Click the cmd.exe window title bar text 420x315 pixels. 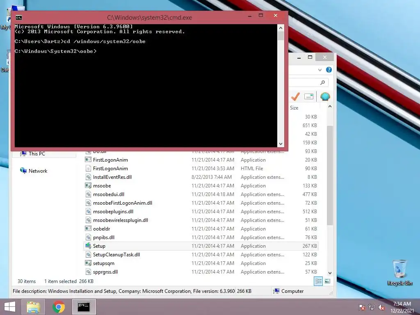point(149,18)
